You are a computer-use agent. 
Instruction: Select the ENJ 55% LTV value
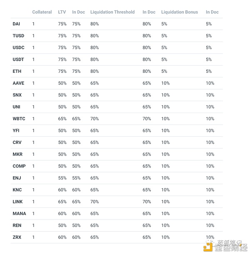[62, 178]
